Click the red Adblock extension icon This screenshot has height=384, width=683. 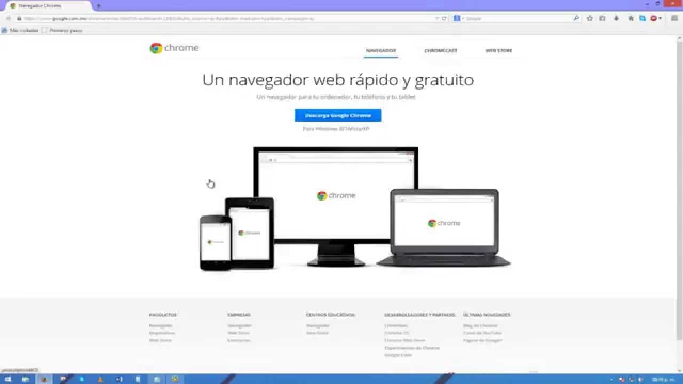pyautogui.click(x=654, y=18)
